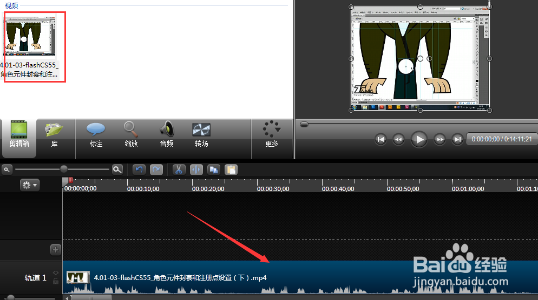Click the track height slider knob
Viewport: 538px width, 300px height.
coord(11,298)
